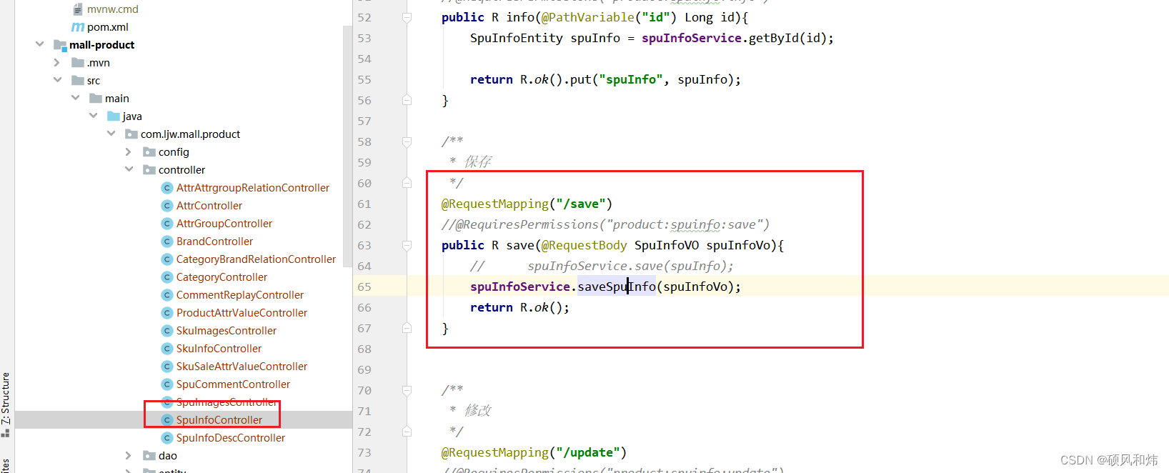This screenshot has height=473, width=1169.
Task: Open ProductAttrValueController class
Action: [242, 312]
